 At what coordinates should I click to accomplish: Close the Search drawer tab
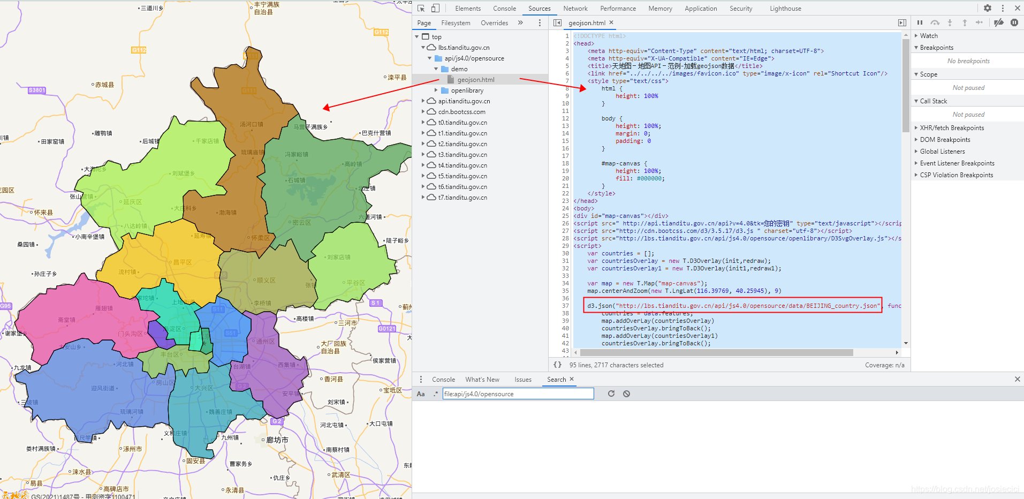click(572, 379)
